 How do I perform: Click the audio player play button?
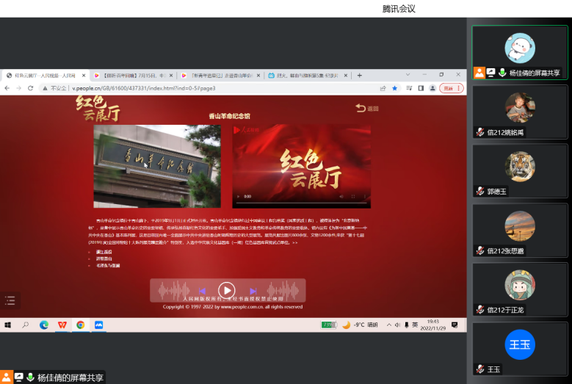tap(226, 291)
